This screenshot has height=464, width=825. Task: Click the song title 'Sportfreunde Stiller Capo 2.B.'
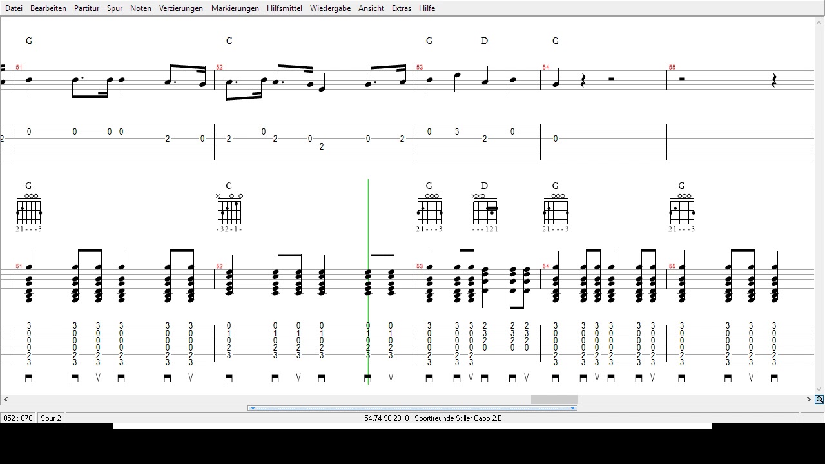click(459, 418)
